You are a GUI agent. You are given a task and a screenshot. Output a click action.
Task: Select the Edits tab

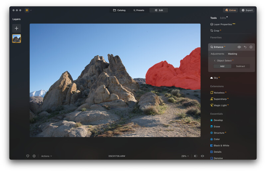pyautogui.click(x=223, y=18)
